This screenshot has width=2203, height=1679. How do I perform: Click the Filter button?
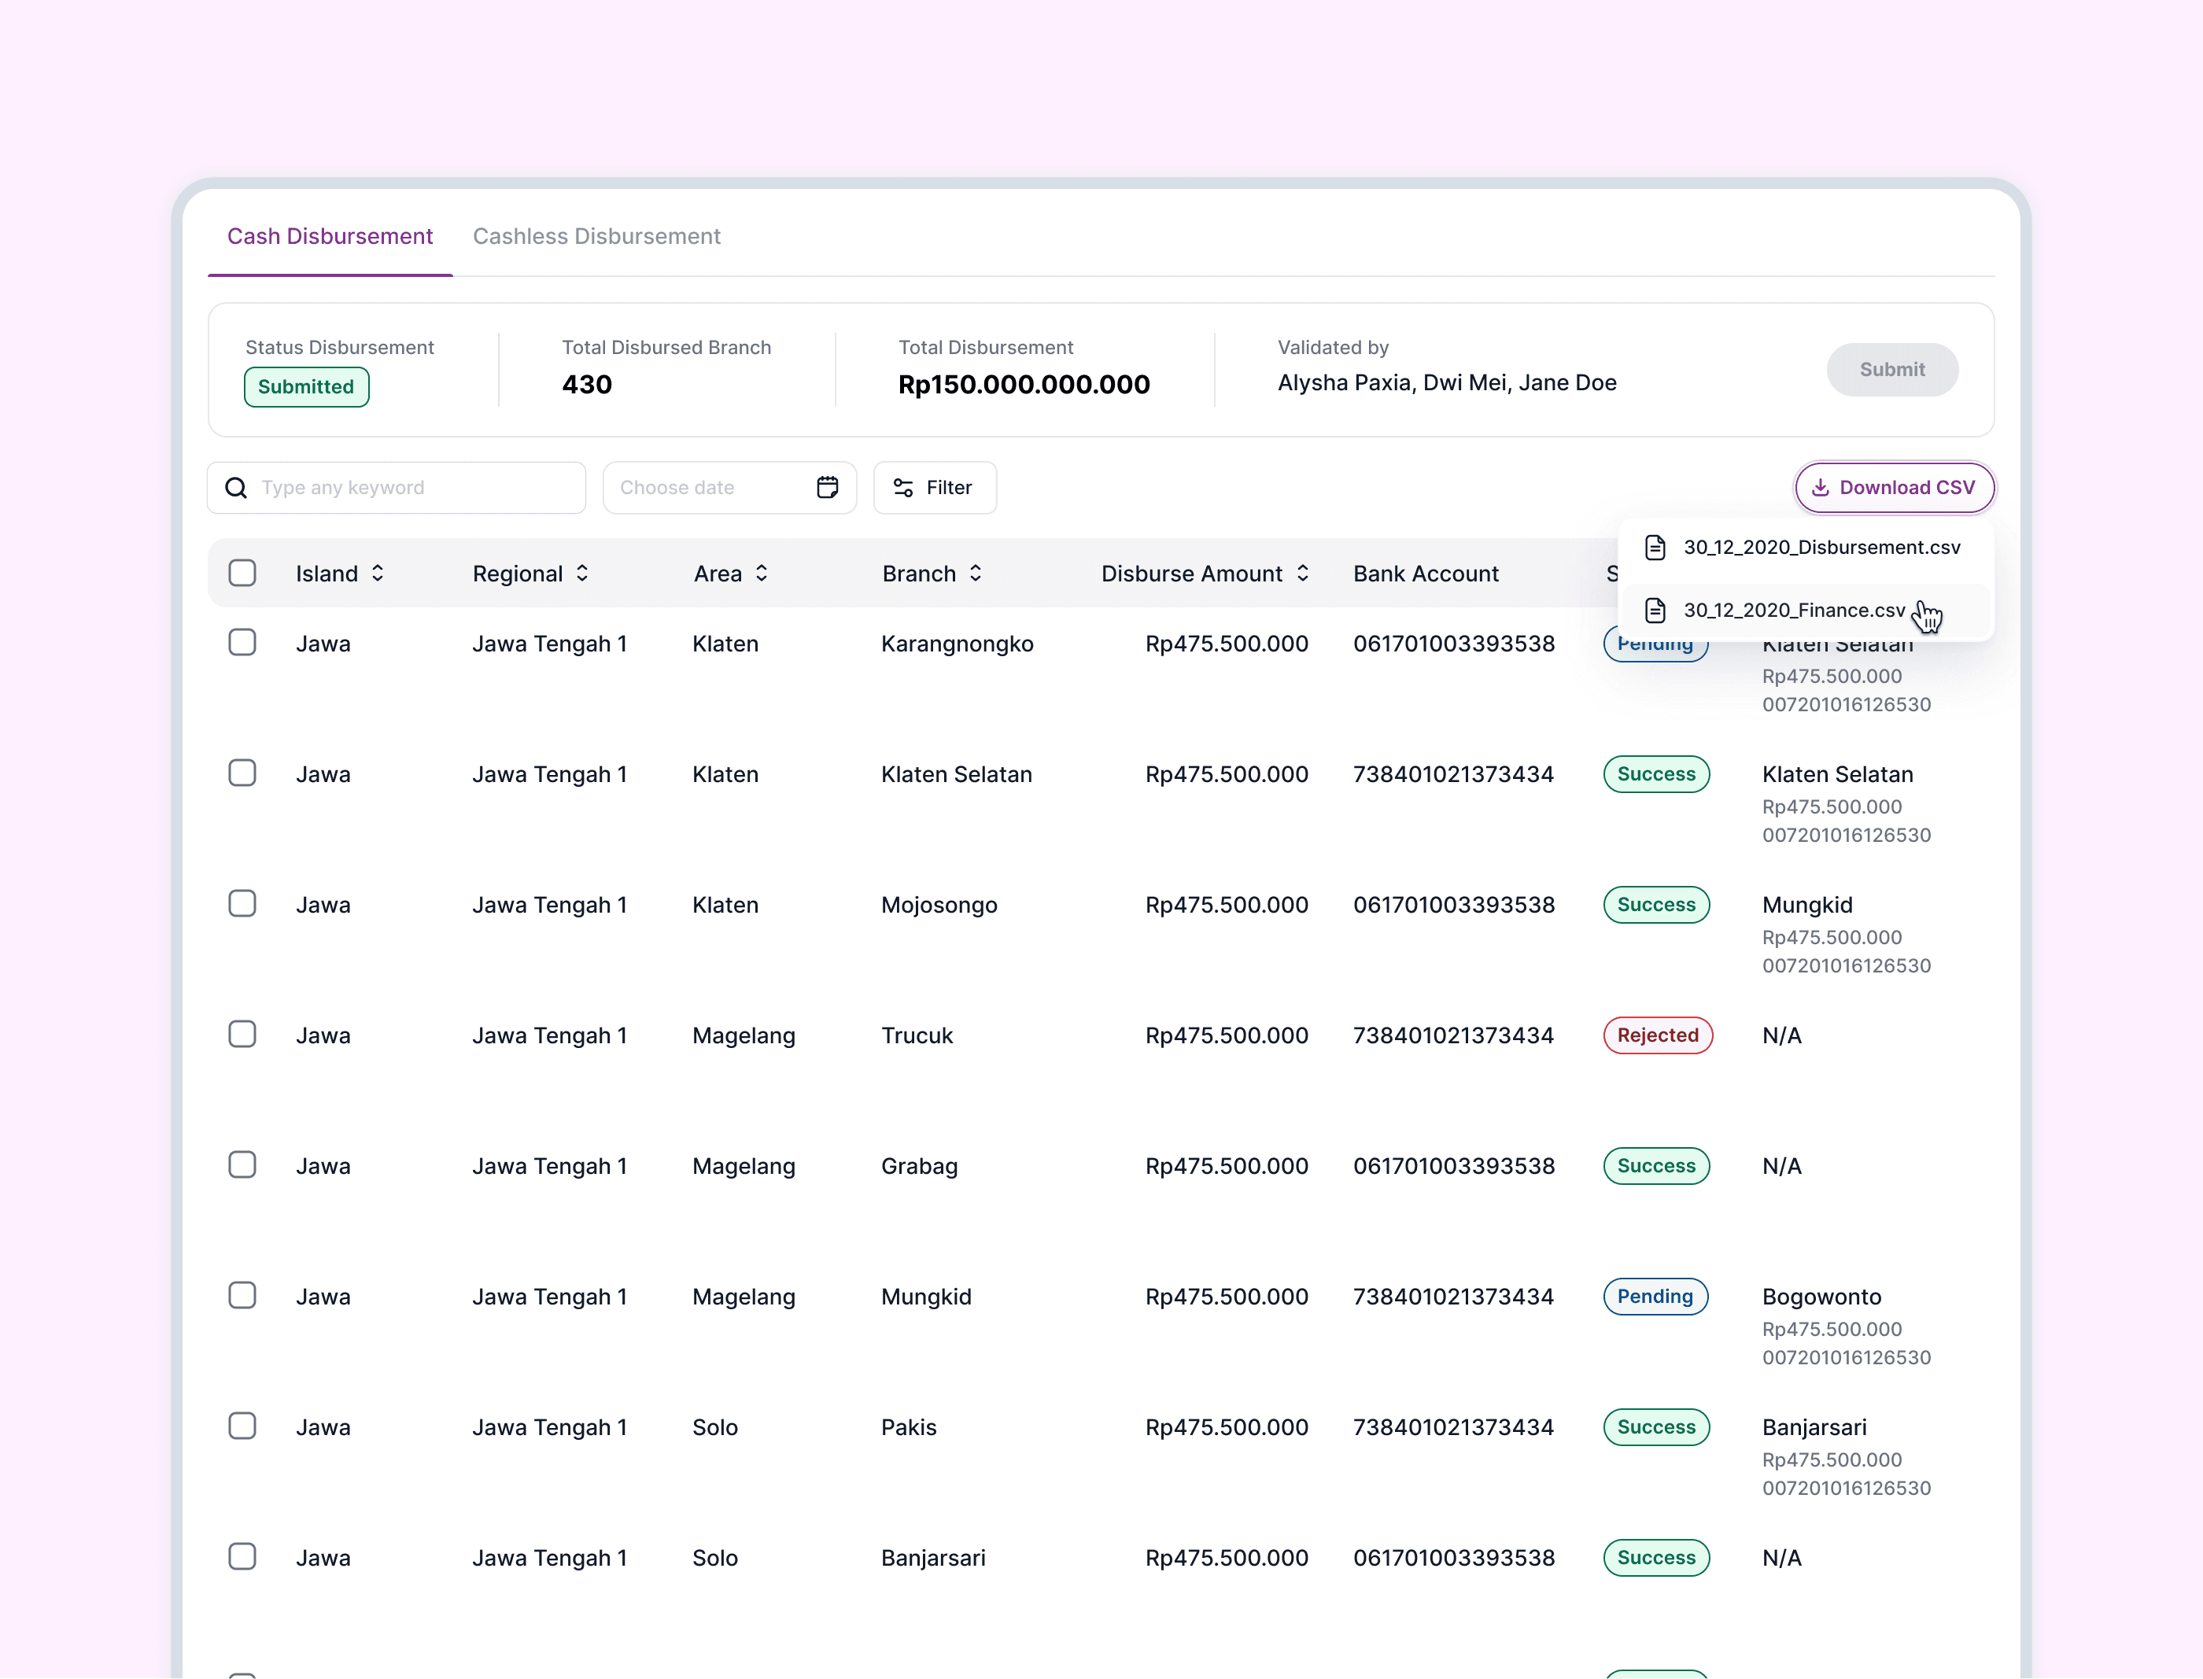coord(935,488)
